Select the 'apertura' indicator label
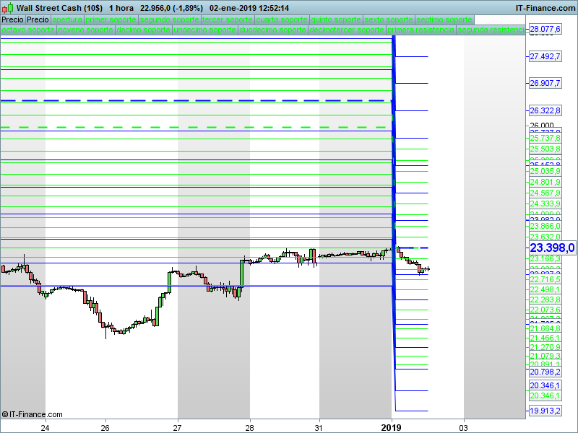 point(67,19)
